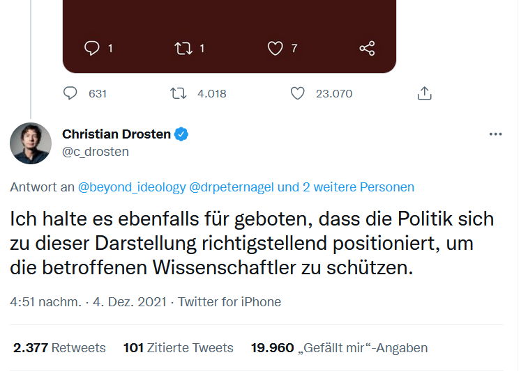View the 101 Zitierte Tweets
Viewport: 528px width, 371px height.
178,348
